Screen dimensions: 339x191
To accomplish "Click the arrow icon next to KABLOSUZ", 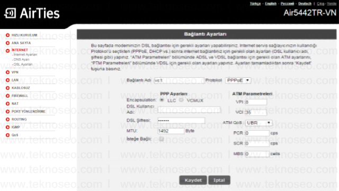I will pos(7,88).
